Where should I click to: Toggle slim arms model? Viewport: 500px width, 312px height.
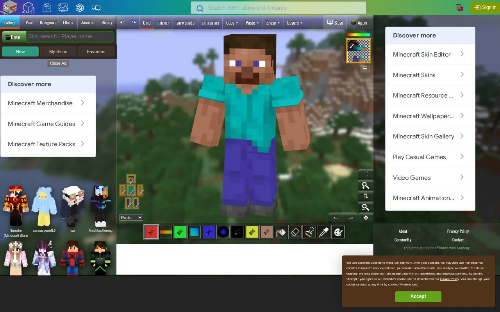pyautogui.click(x=210, y=23)
